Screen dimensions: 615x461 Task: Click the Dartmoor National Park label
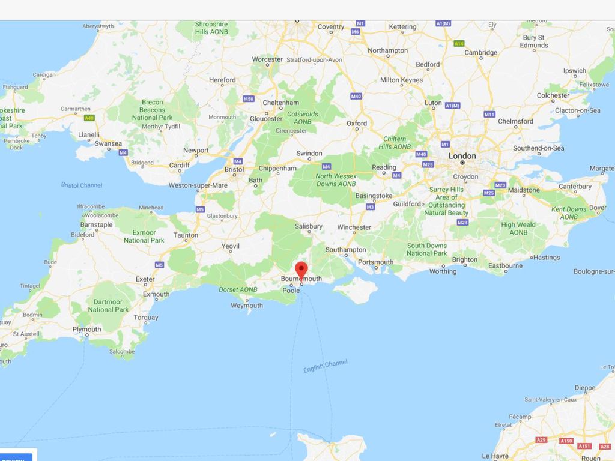tap(108, 306)
